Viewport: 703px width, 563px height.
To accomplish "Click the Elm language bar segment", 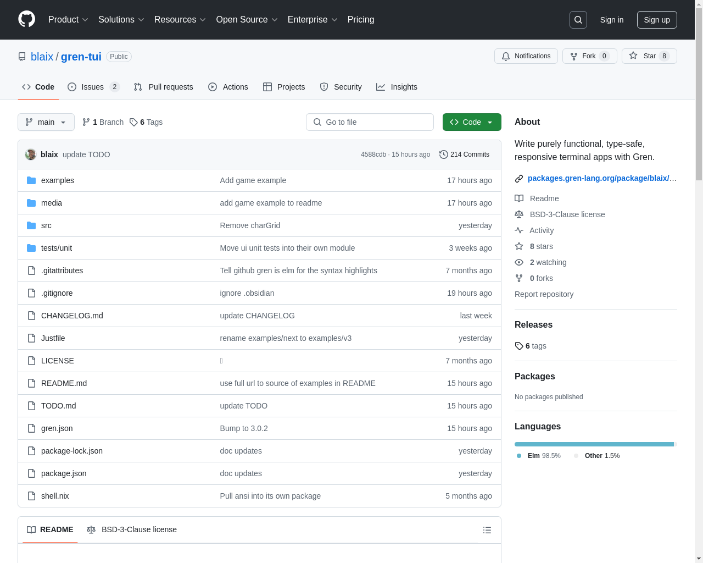I will point(594,444).
